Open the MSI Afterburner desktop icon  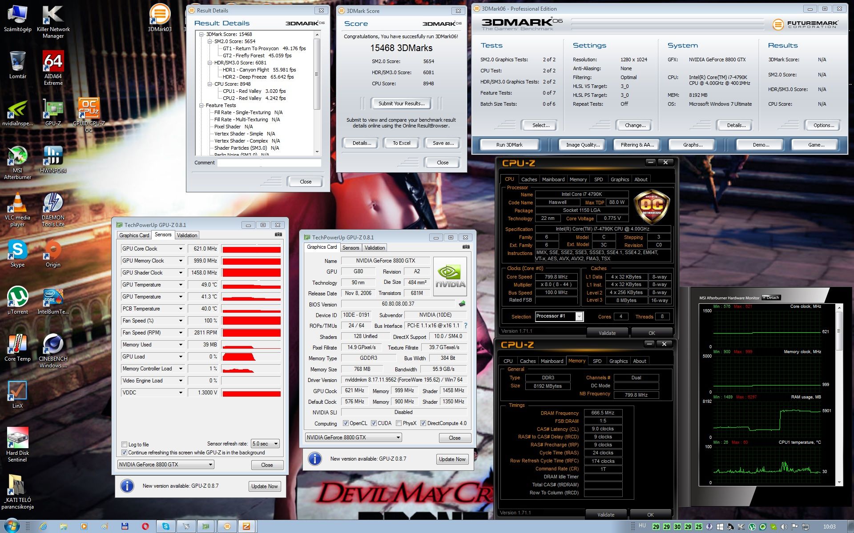pos(17,163)
